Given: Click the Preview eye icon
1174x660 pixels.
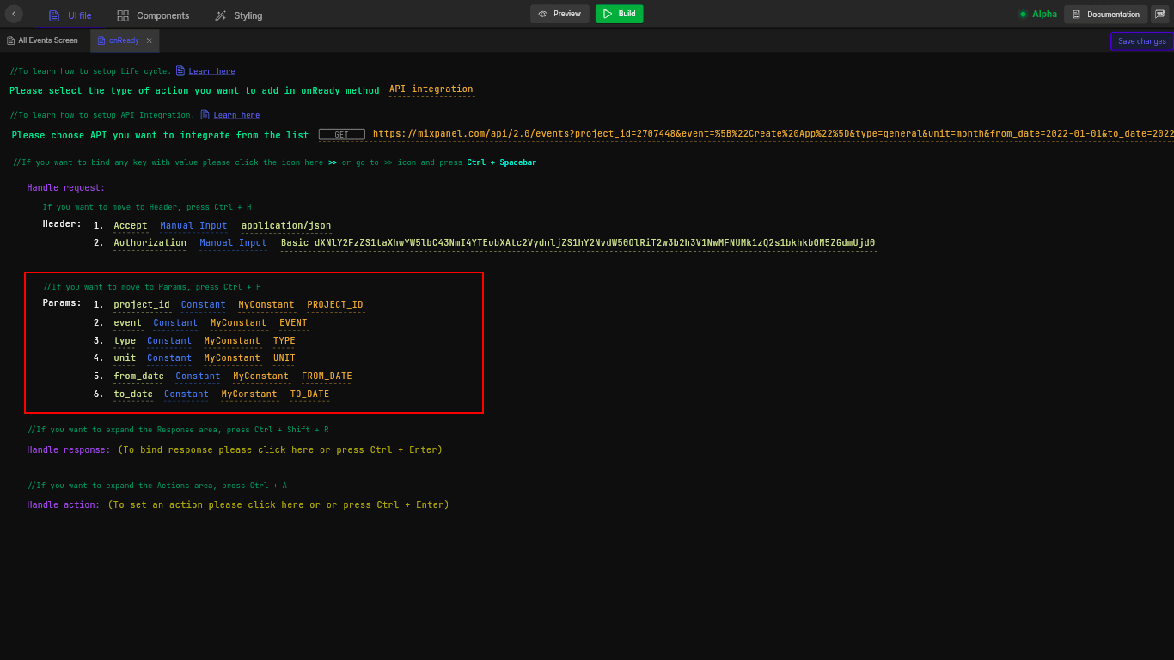Looking at the screenshot, I should tap(543, 14).
